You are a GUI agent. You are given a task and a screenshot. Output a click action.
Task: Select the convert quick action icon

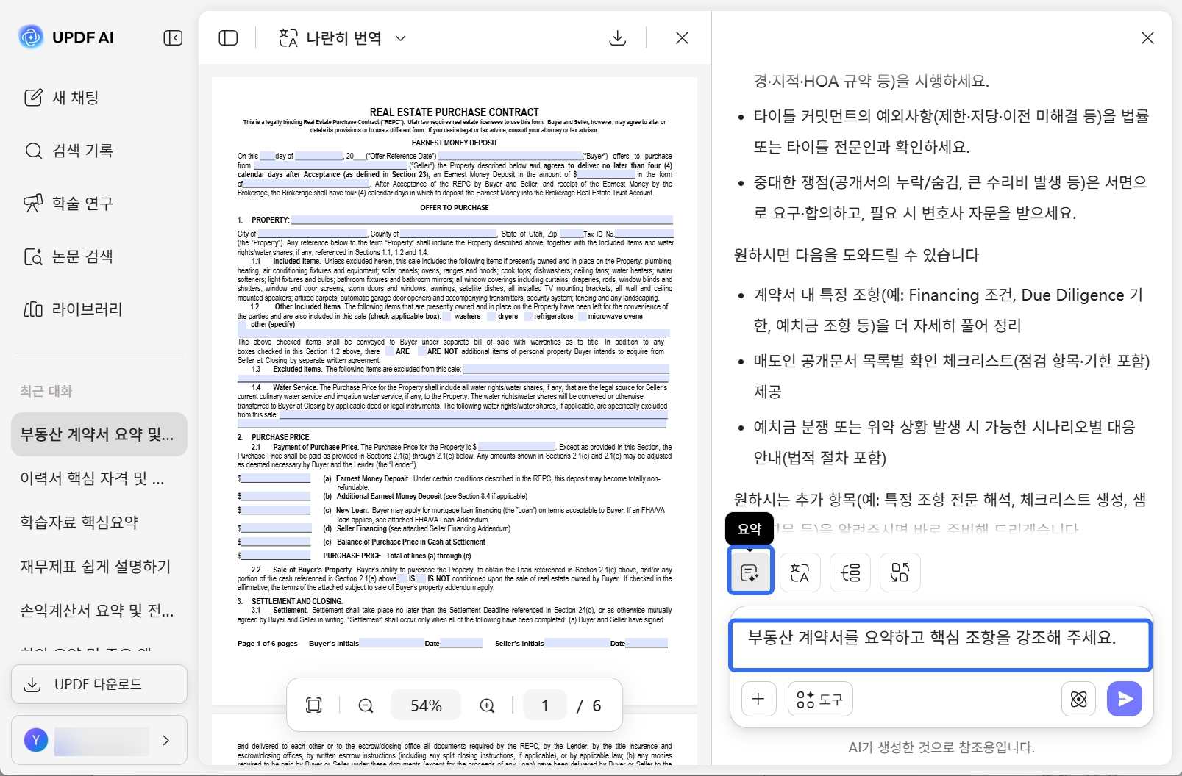[900, 572]
